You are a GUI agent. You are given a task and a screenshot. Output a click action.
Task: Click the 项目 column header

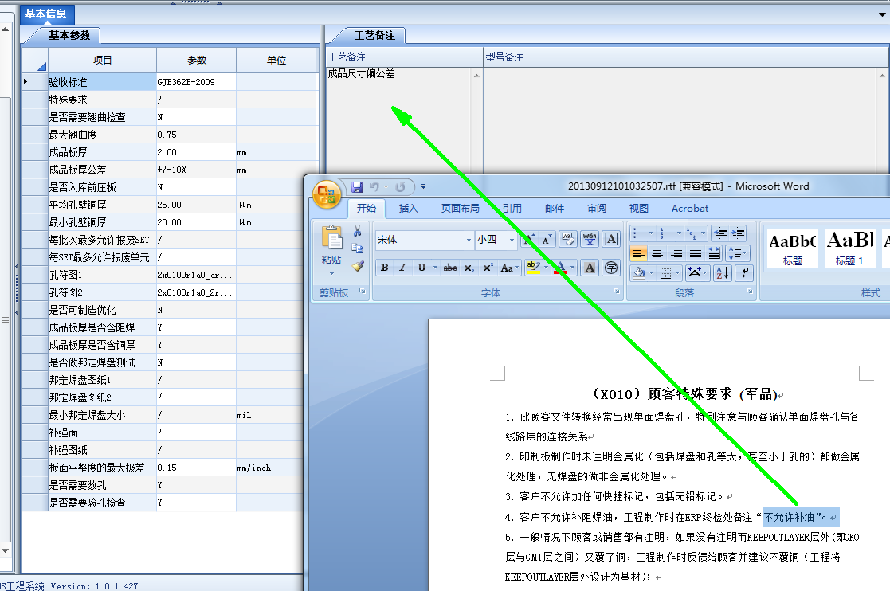coord(102,60)
